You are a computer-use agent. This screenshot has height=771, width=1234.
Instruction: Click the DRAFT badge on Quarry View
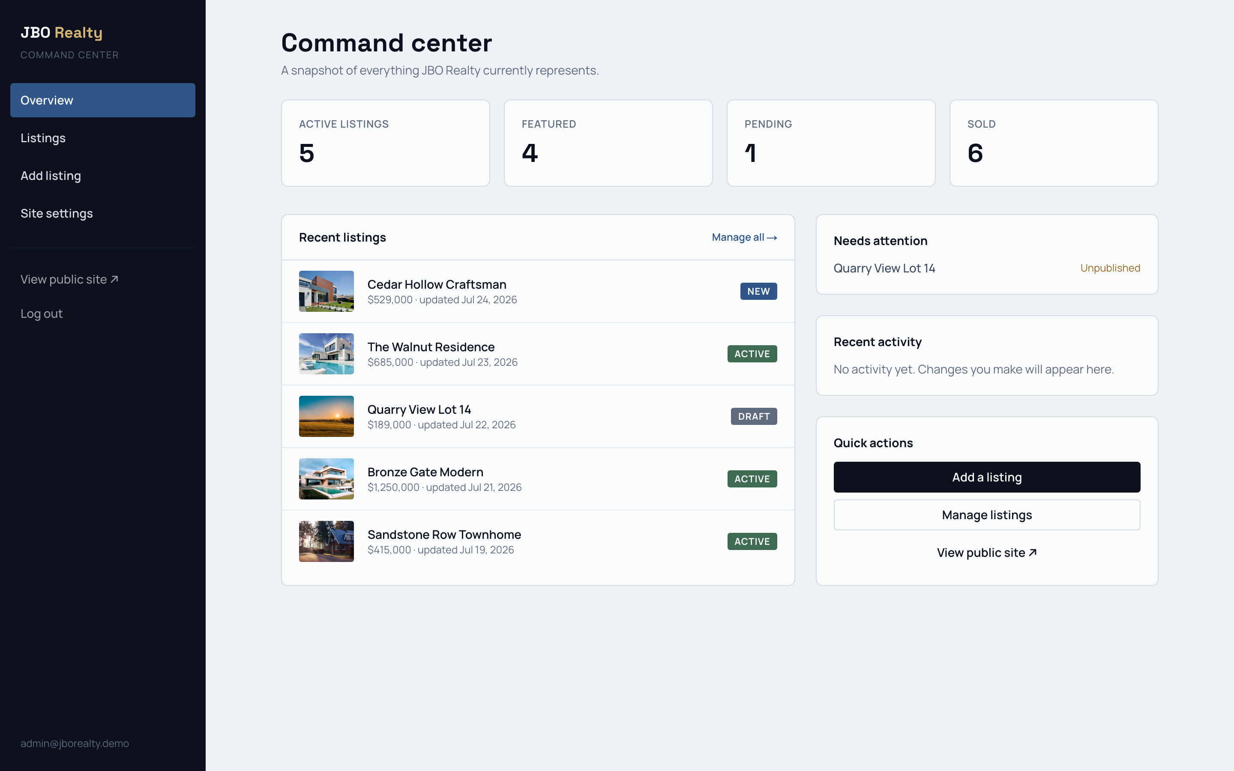point(754,416)
